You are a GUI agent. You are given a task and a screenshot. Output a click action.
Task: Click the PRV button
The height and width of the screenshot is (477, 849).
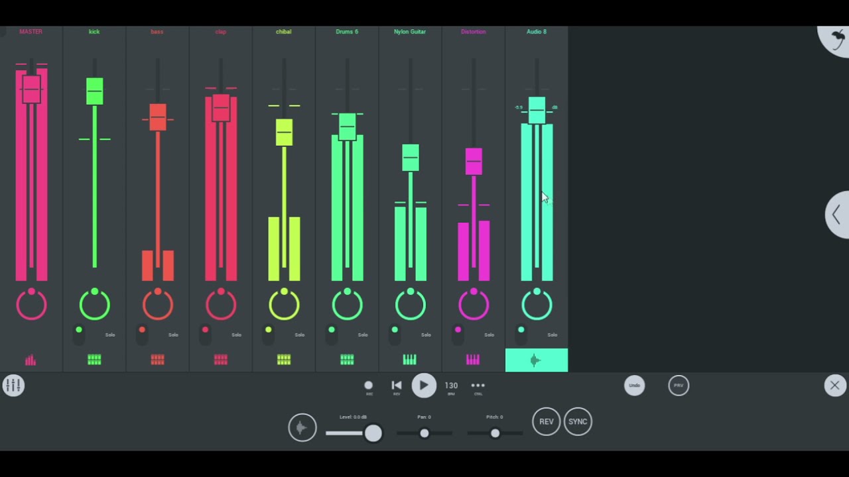click(679, 386)
